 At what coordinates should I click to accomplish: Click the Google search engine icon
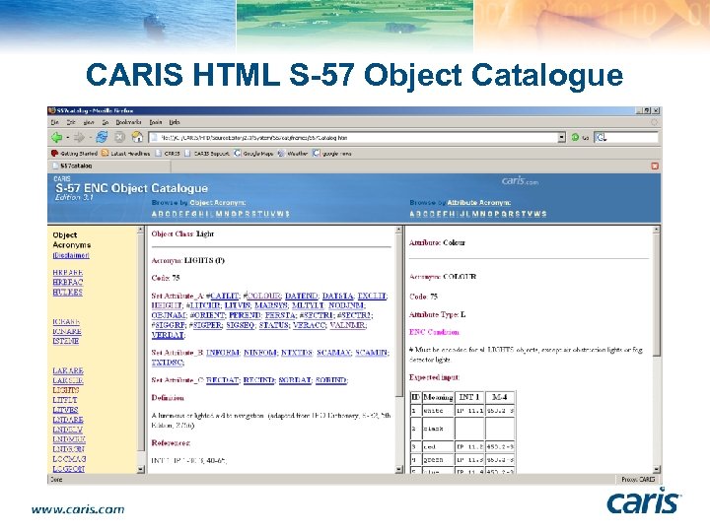tap(600, 138)
